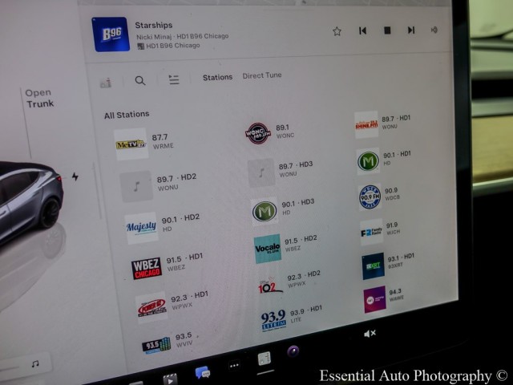Open the audio output settings icon
The image size is (513, 385).
(434, 30)
